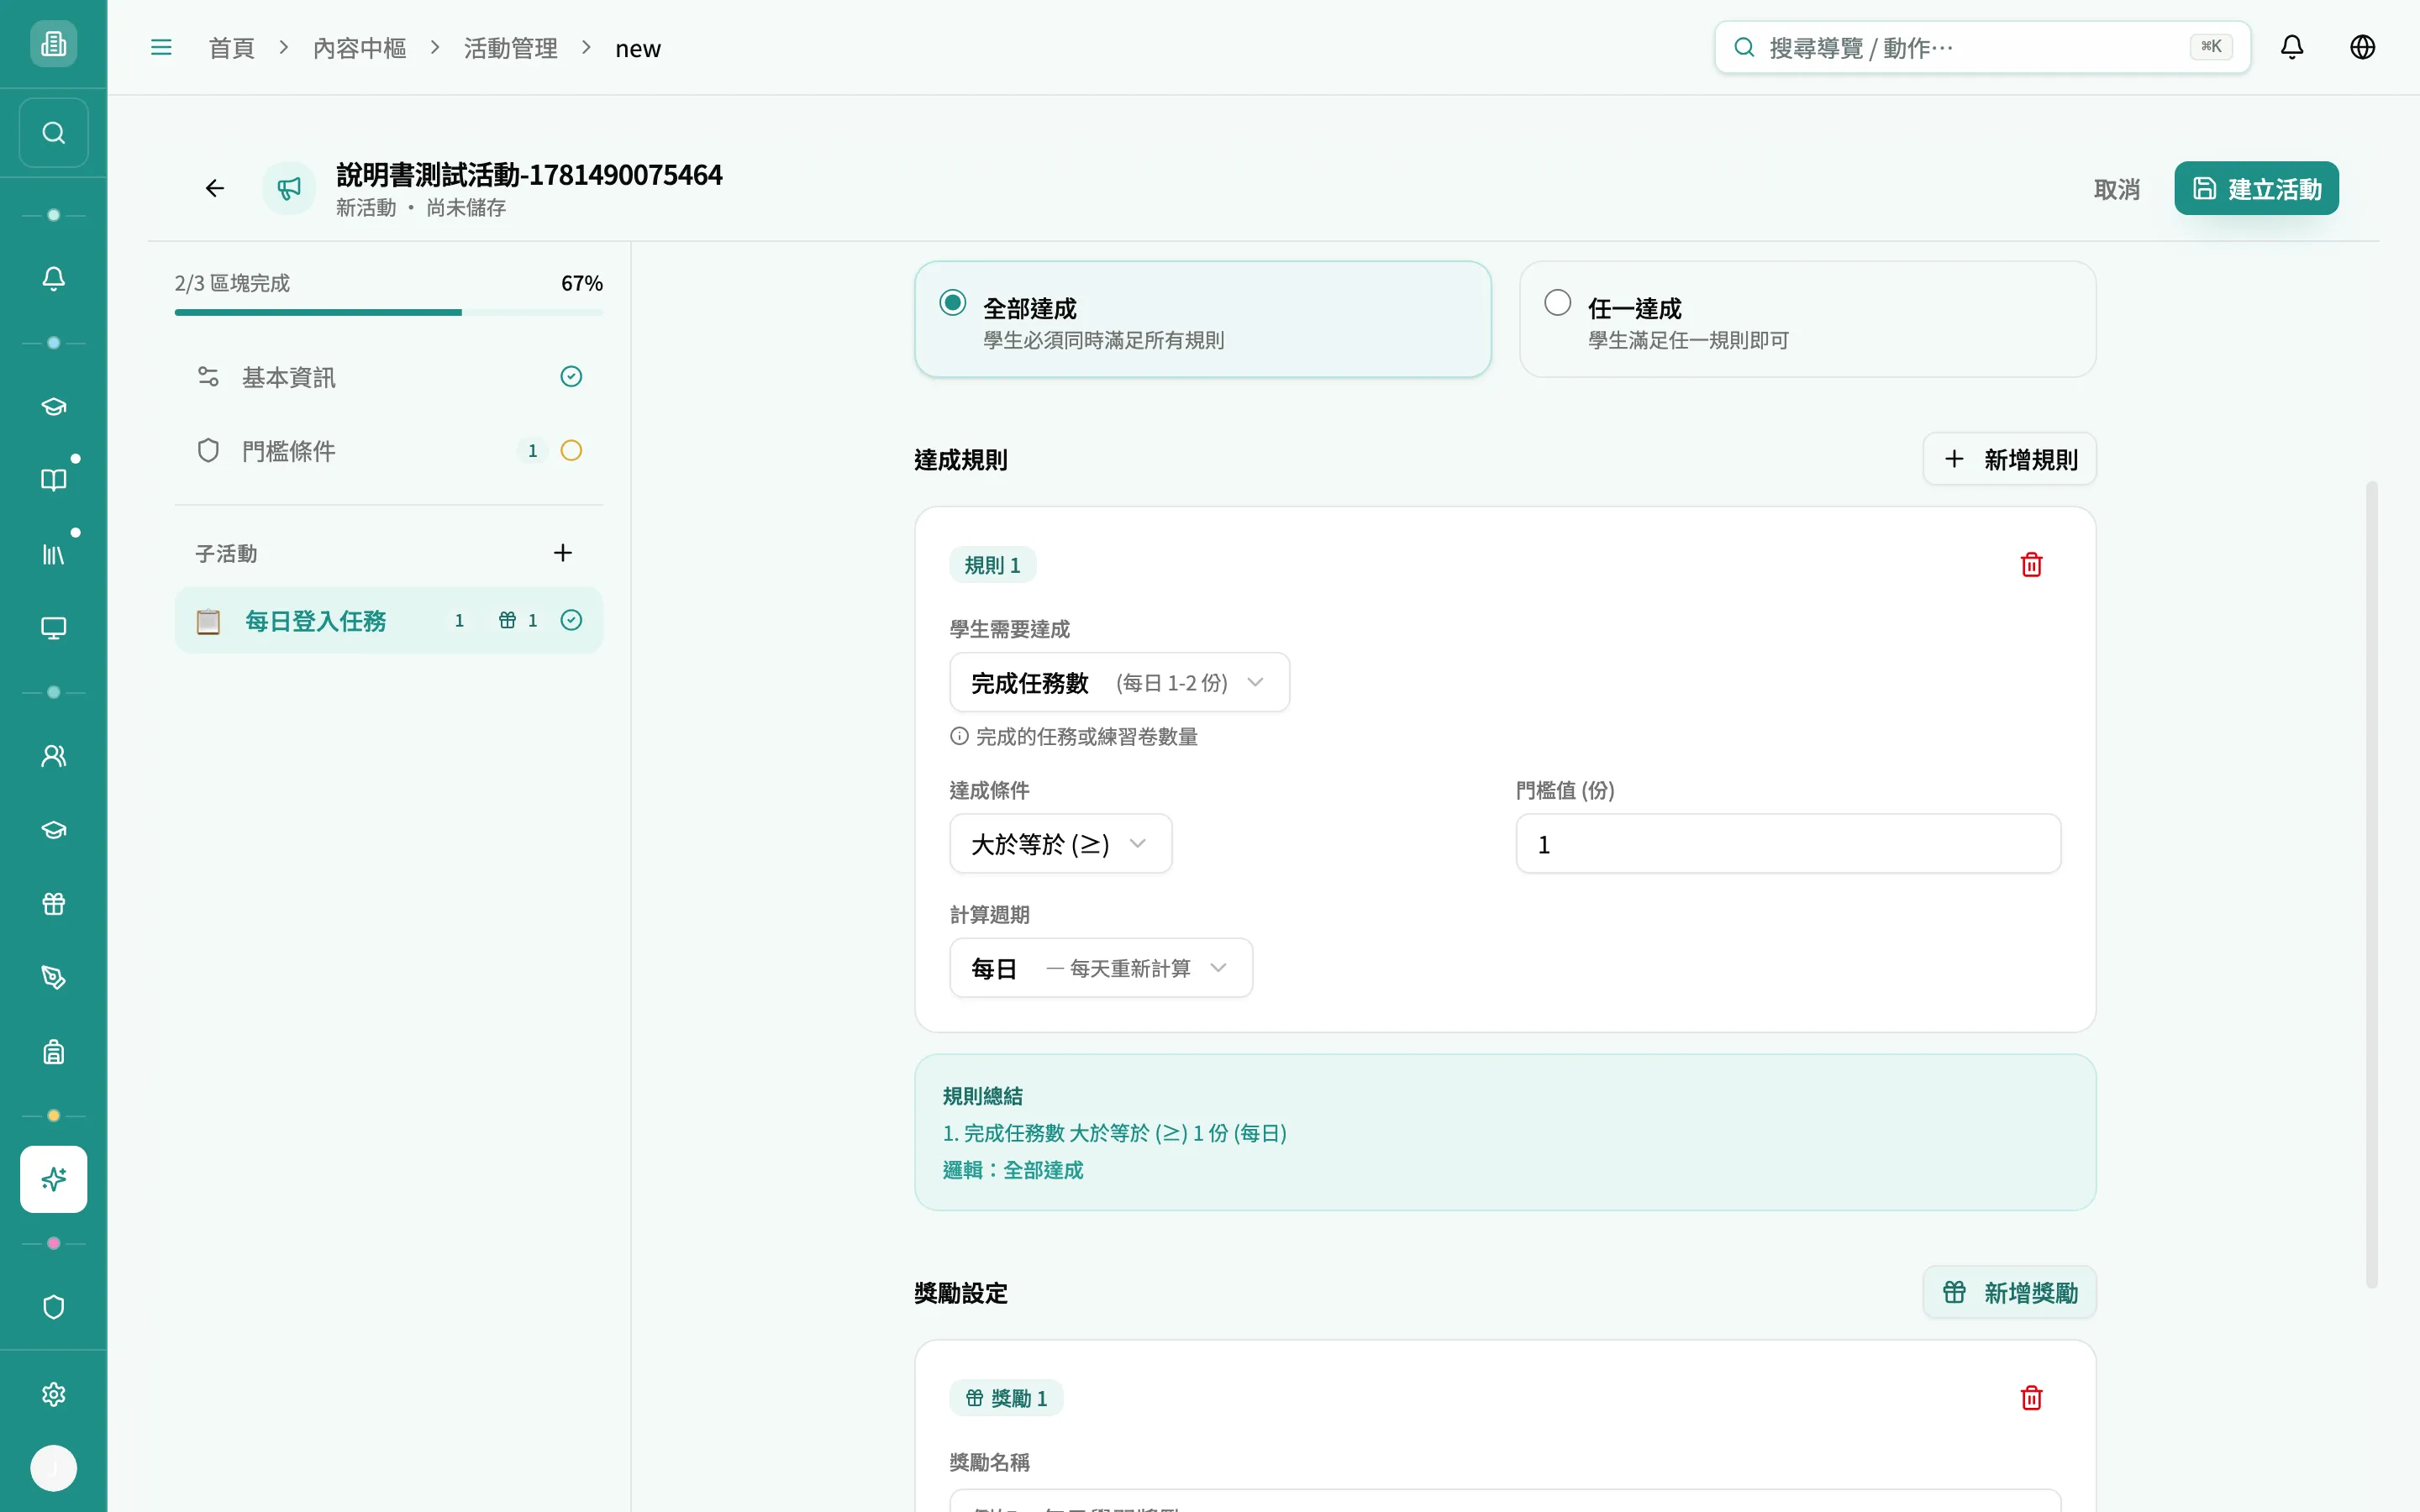Toggle the hamburger menu in header
Viewport: 2420px width, 1512px height.
pyautogui.click(x=161, y=47)
